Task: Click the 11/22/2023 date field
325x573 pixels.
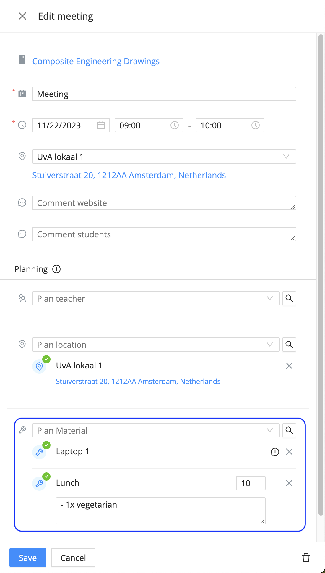Action: (71, 125)
